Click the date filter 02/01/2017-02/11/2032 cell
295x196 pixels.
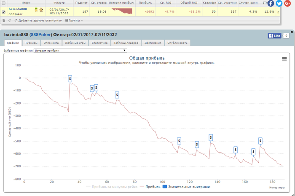(x=59, y=11)
